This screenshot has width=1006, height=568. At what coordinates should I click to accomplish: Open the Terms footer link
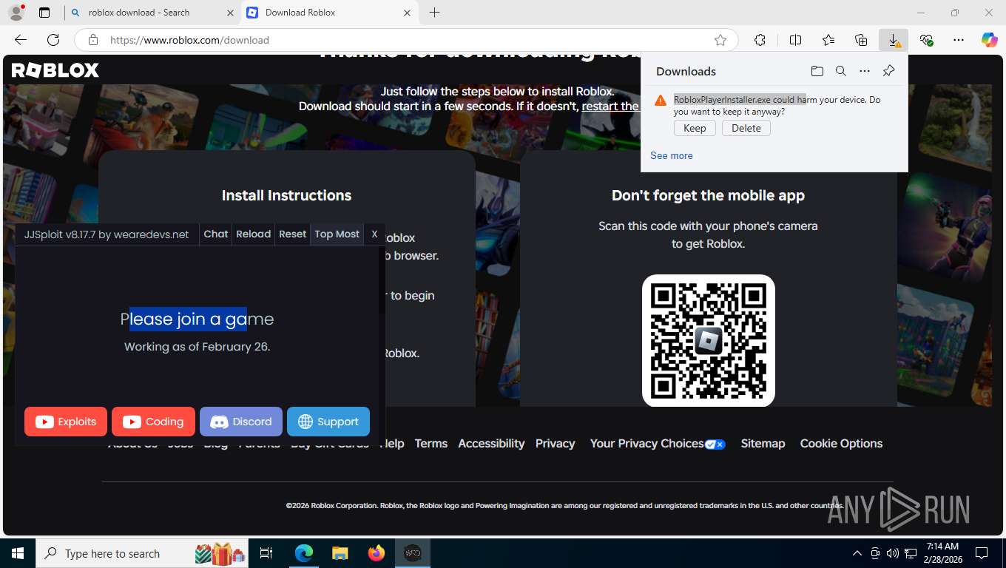pos(431,444)
